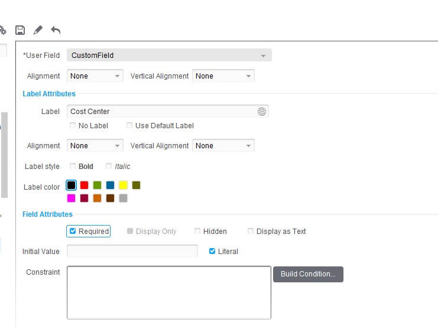Click the gear icon in toolbar
Viewport: 438px width, 329px height.
[x=2, y=30]
